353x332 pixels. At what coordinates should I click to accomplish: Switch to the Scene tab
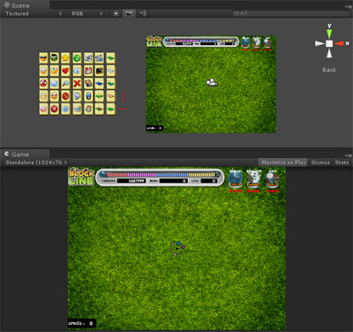(17, 5)
